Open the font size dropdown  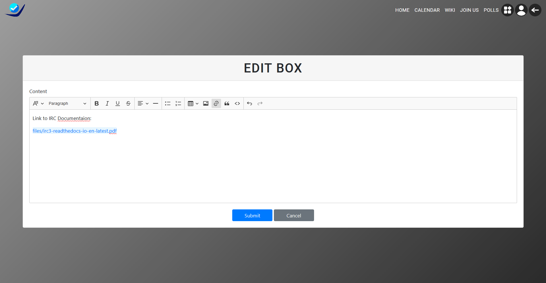38,103
